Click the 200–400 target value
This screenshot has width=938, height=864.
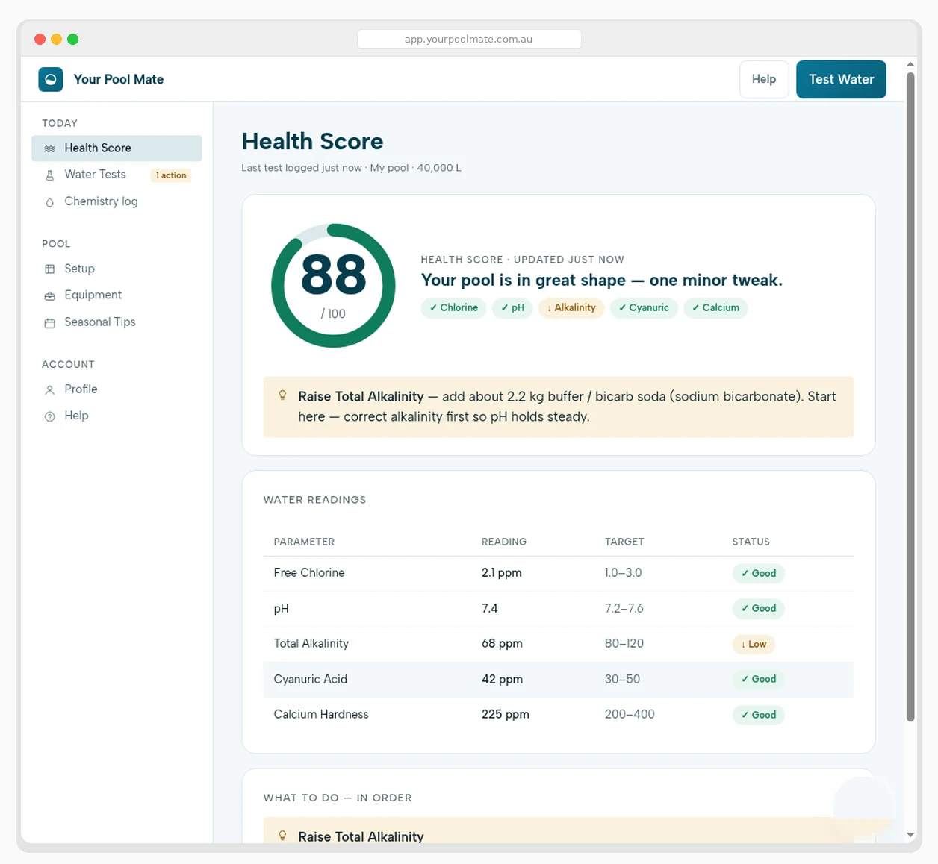(630, 714)
